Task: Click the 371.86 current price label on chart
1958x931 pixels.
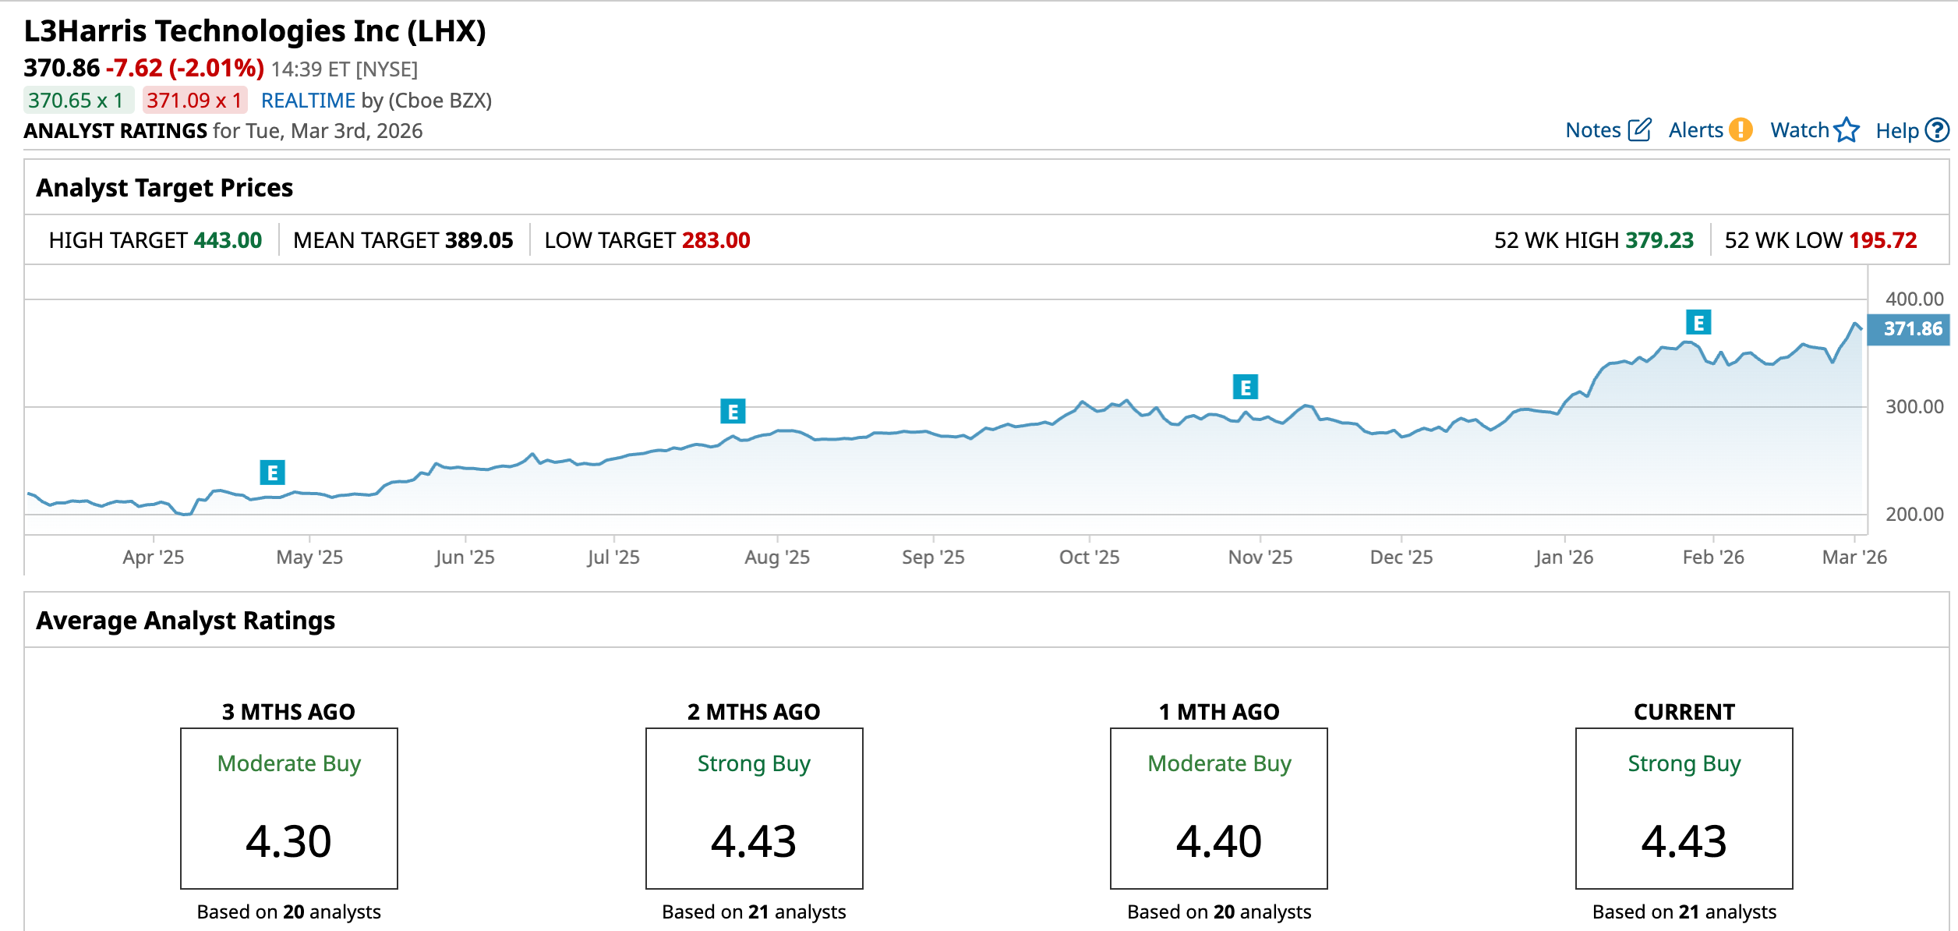Action: [1912, 329]
